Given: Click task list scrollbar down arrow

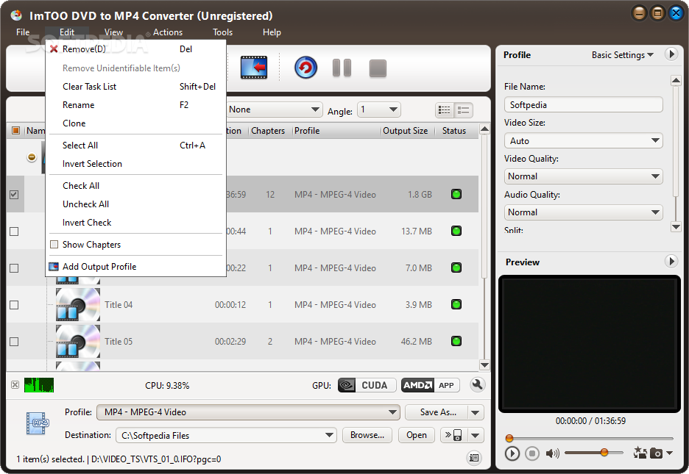Looking at the screenshot, I should pos(484,365).
